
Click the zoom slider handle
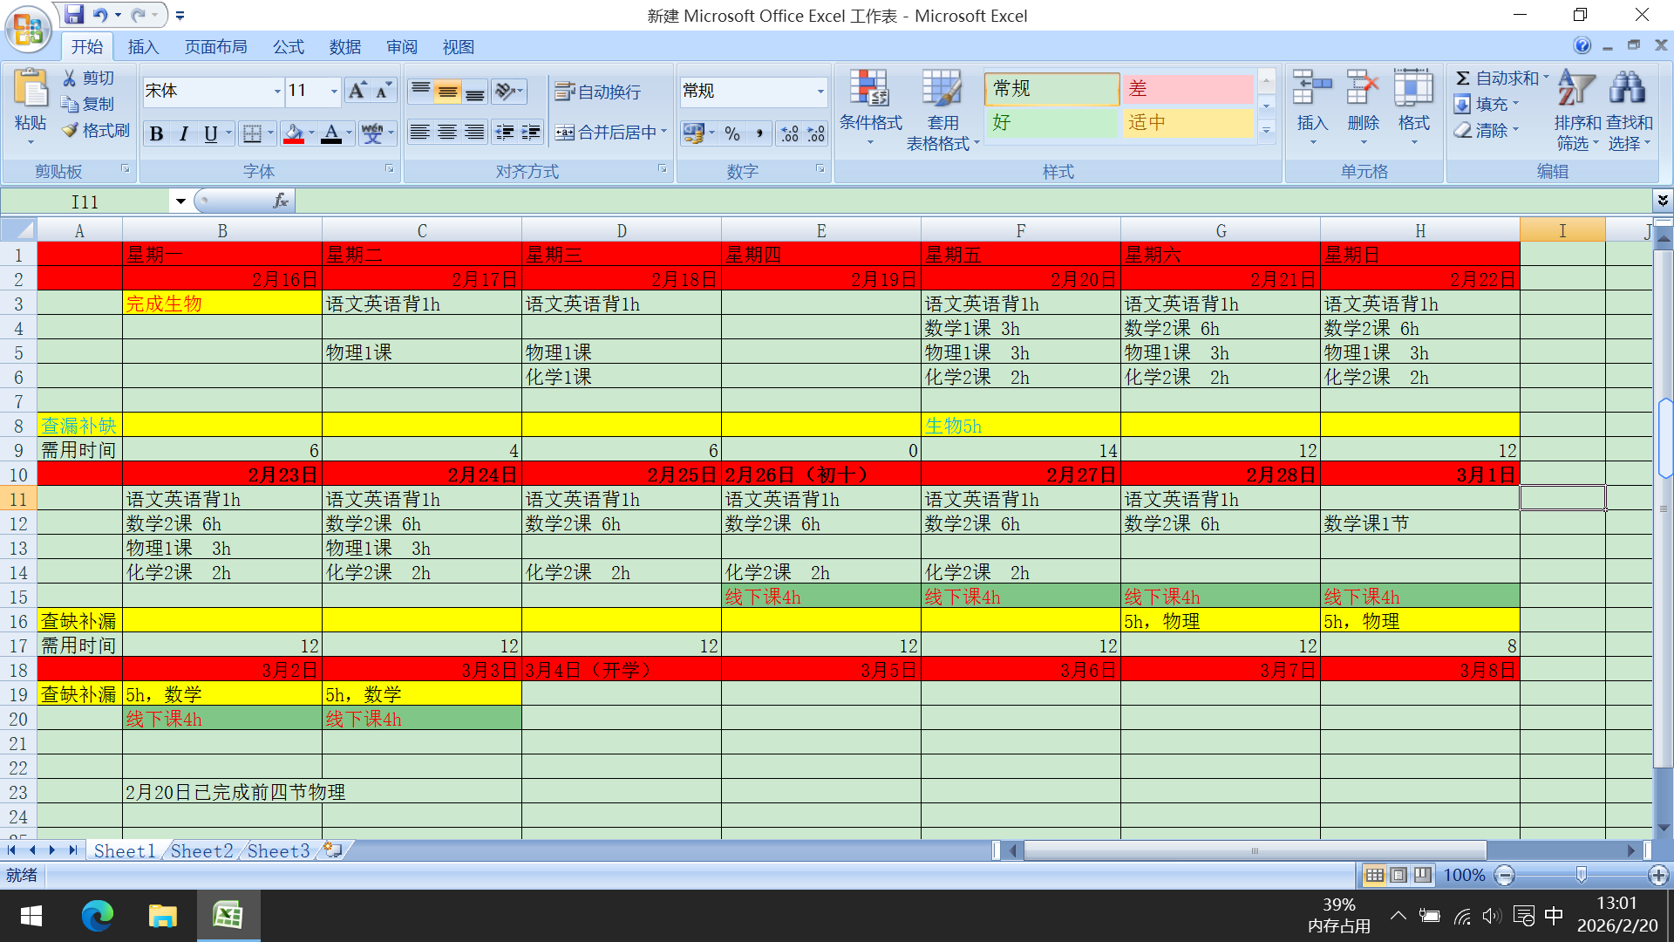[1581, 875]
